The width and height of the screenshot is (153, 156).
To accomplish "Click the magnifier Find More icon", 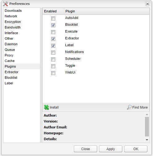I will (x=129, y=107).
